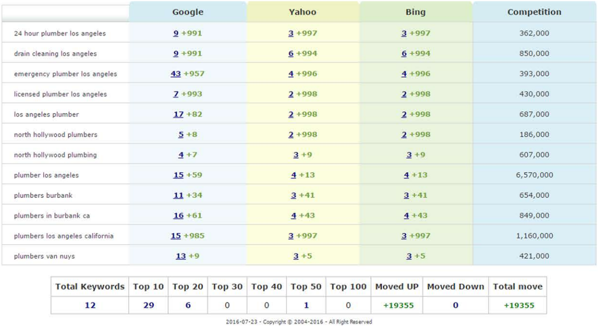
Task: Click Google rank 15 for plumber los angeles
Action: [x=179, y=175]
